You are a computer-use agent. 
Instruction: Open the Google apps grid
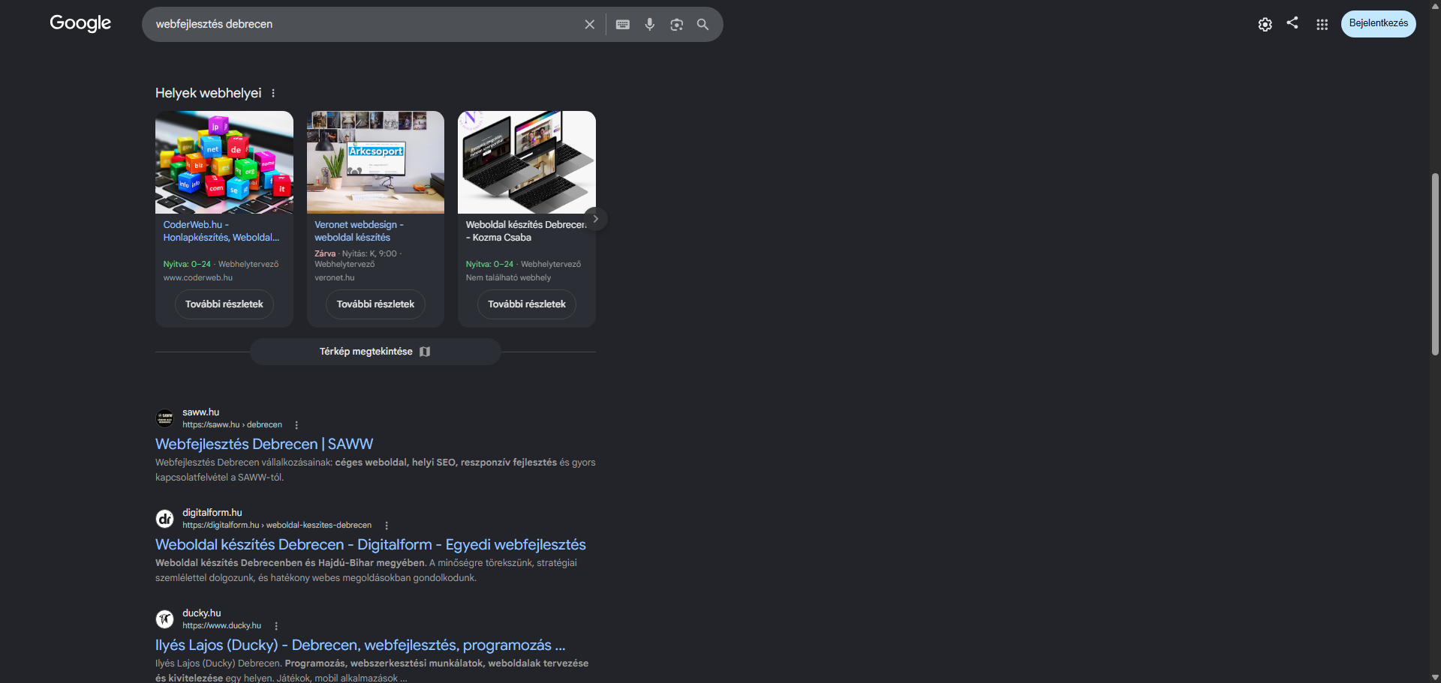[x=1322, y=25]
